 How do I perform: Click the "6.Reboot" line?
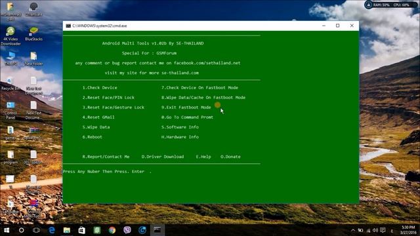coord(92,137)
